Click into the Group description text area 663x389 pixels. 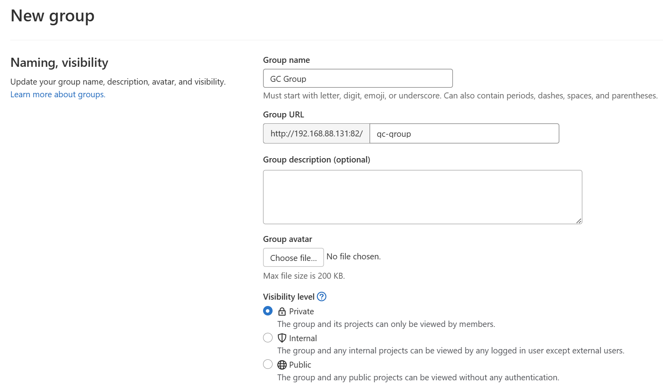click(x=422, y=197)
